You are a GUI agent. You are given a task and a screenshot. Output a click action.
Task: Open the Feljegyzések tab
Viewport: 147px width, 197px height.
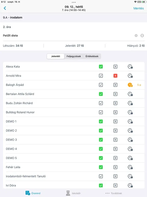(73, 56)
